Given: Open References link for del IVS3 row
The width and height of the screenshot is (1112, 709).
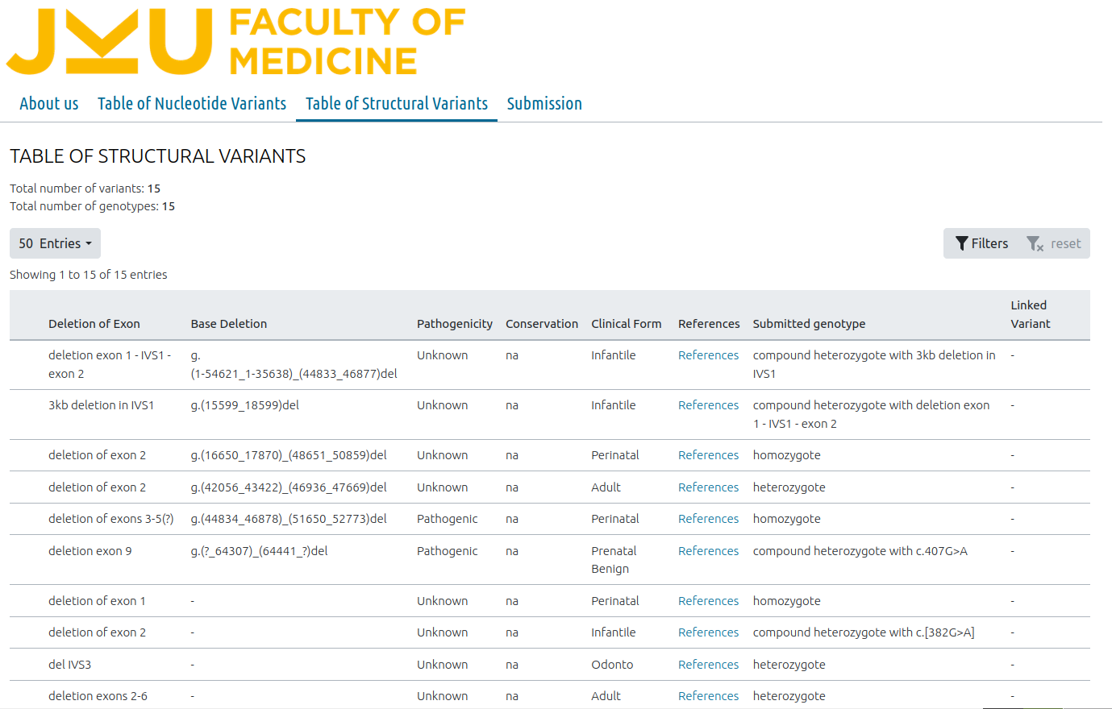Looking at the screenshot, I should (x=708, y=665).
